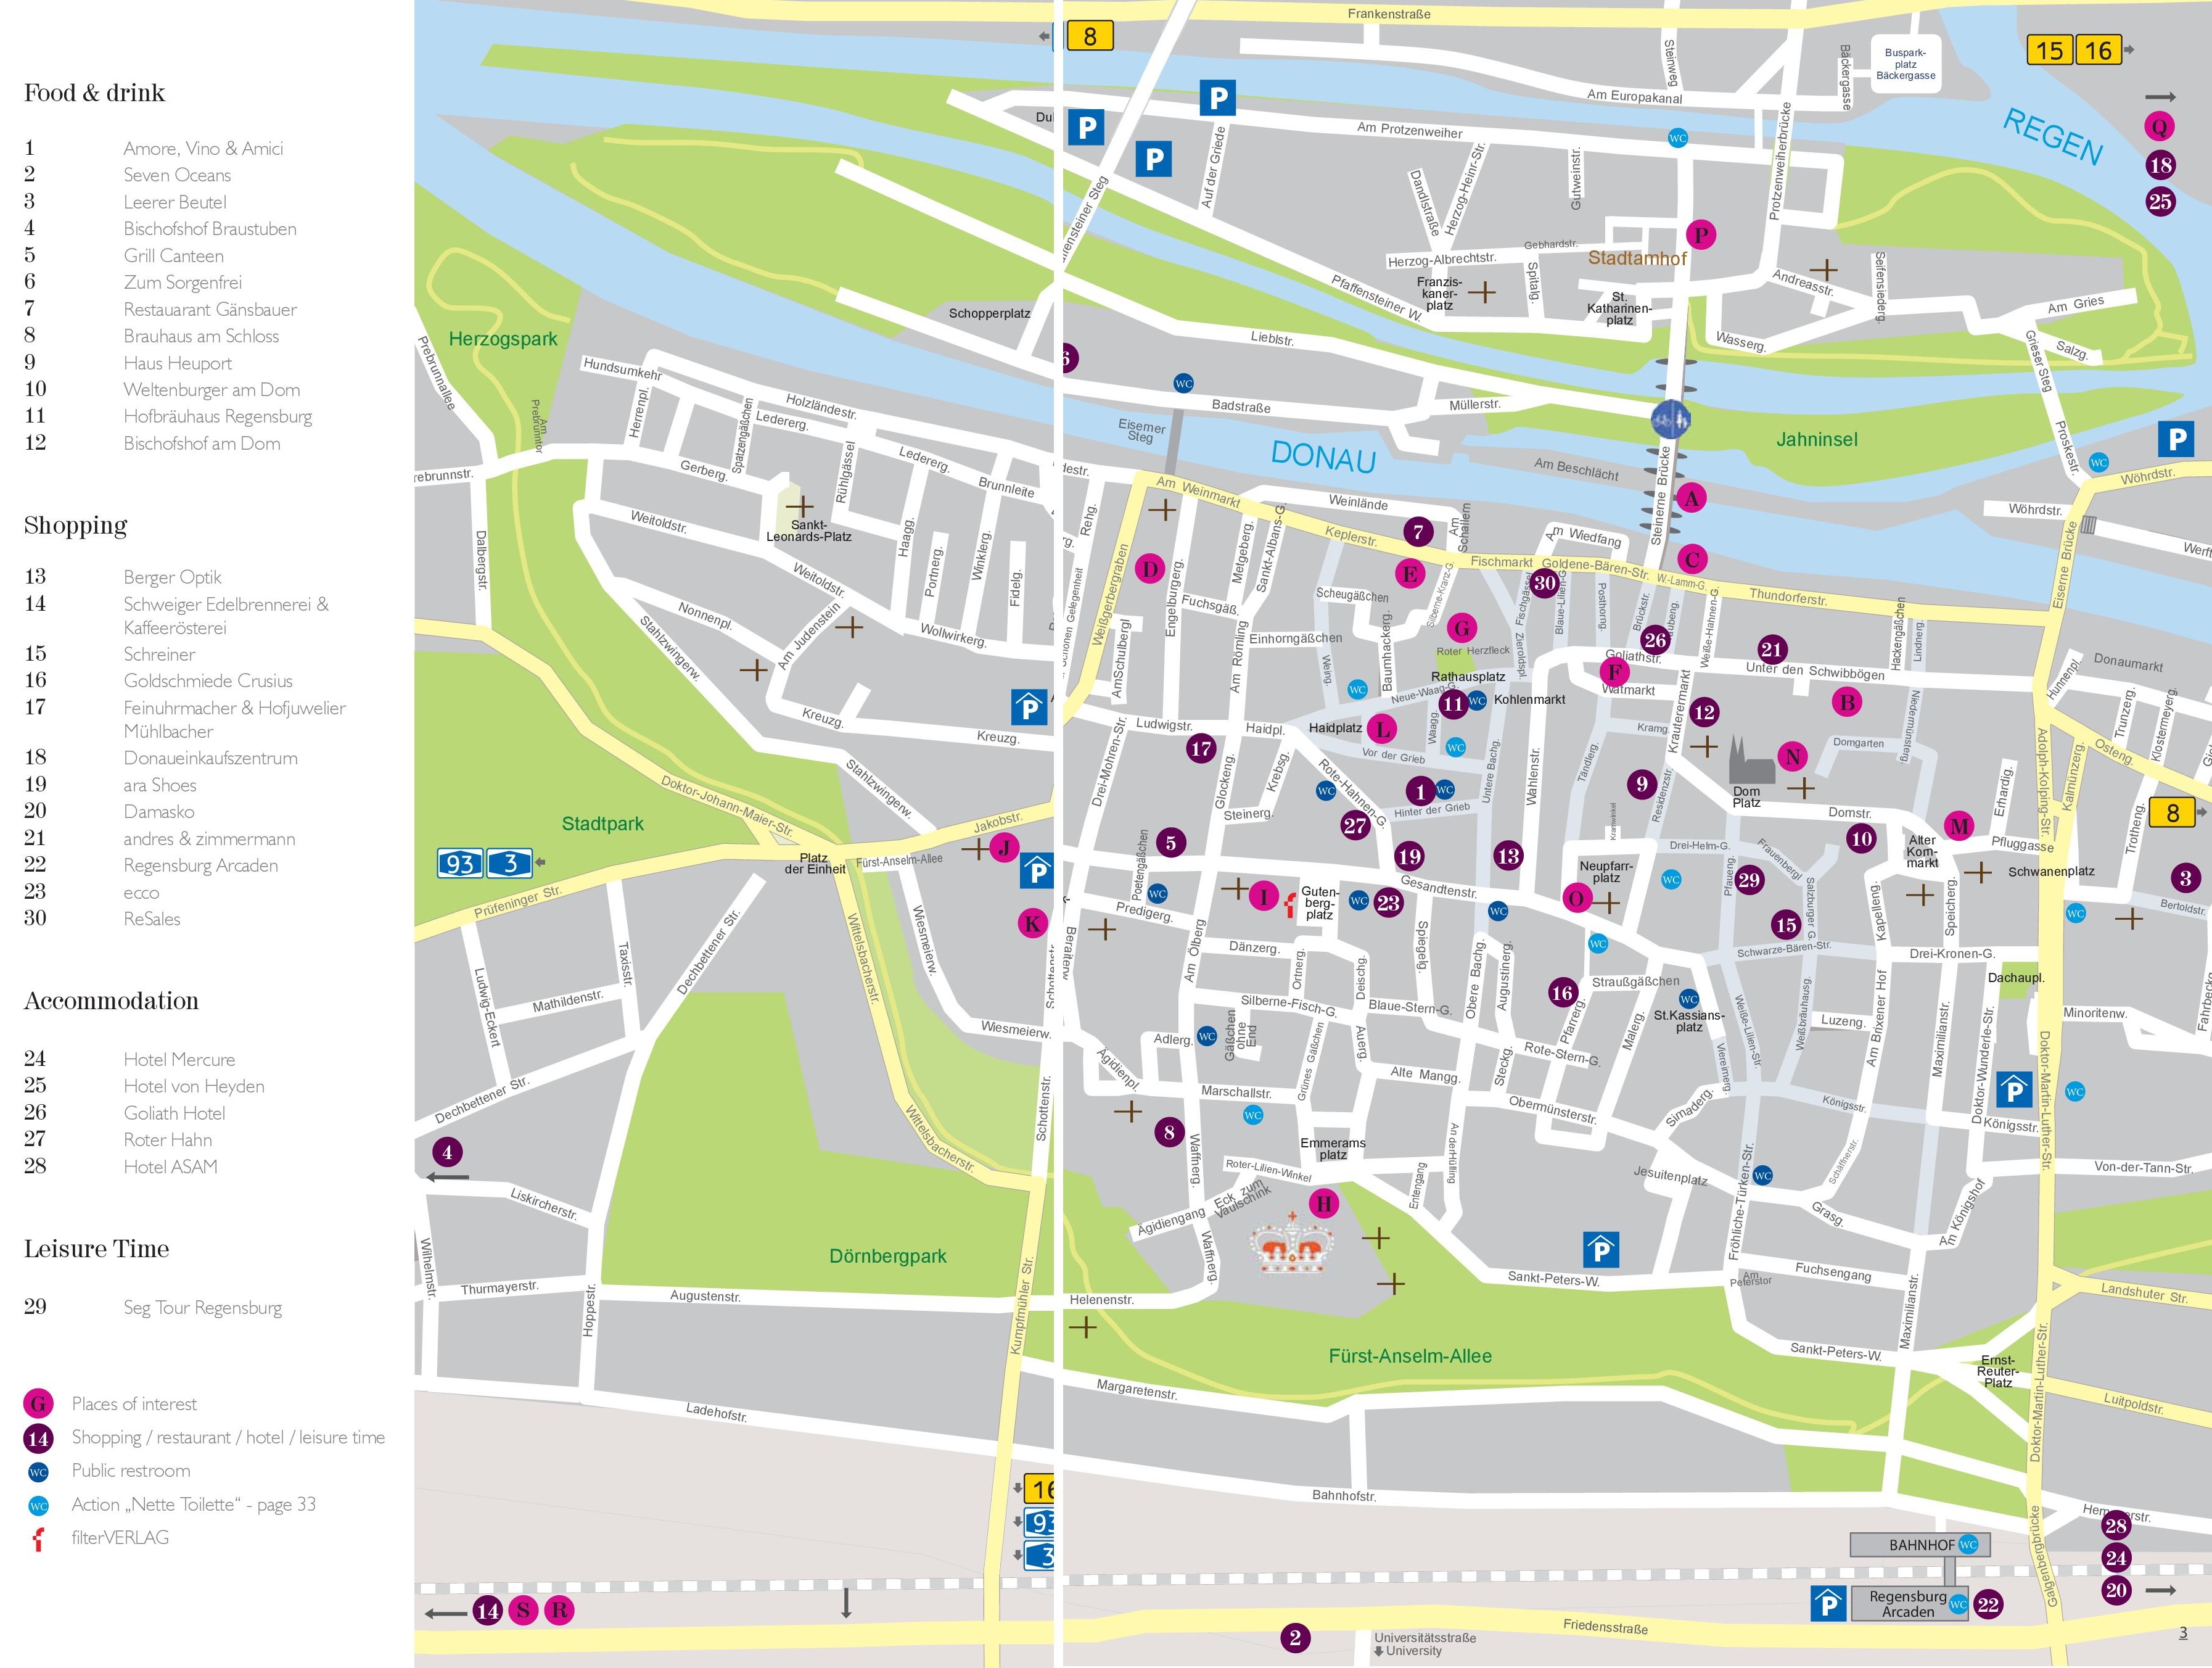Screen dimensions: 2212x1668
Task: Select the Buspark-platz Bäckergasse label
Action: click(1905, 64)
